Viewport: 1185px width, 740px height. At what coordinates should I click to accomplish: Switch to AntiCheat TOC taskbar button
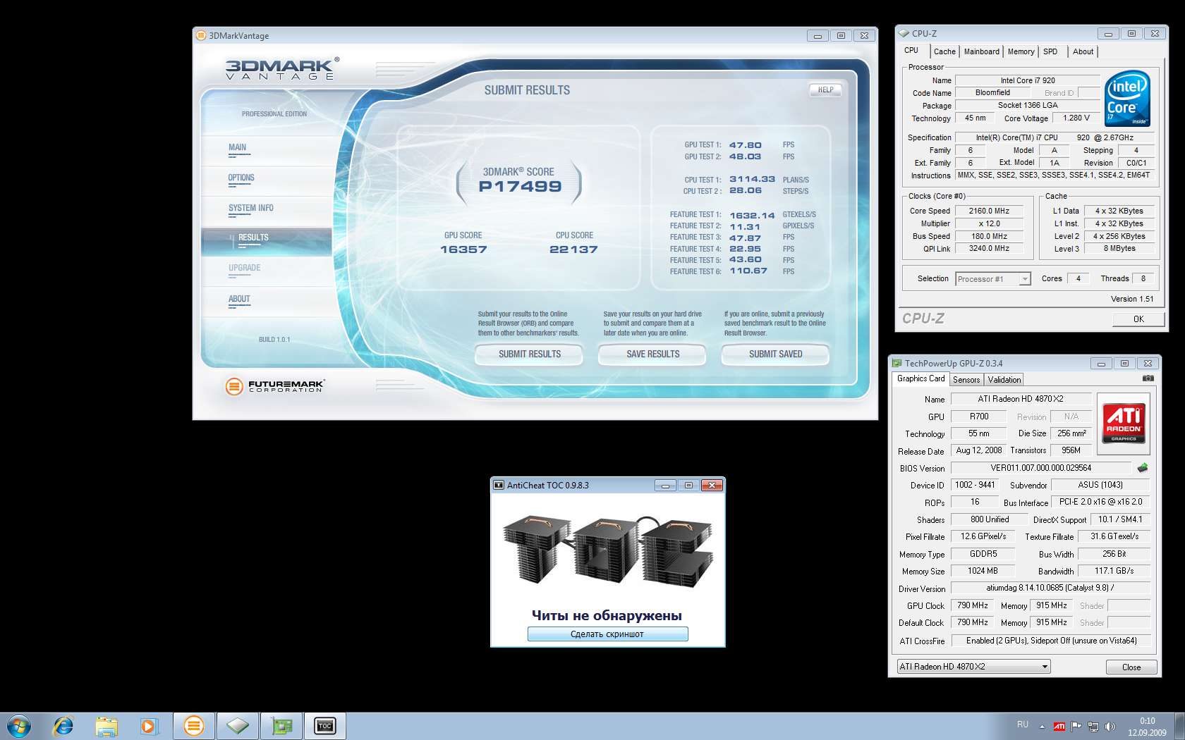pyautogui.click(x=325, y=726)
